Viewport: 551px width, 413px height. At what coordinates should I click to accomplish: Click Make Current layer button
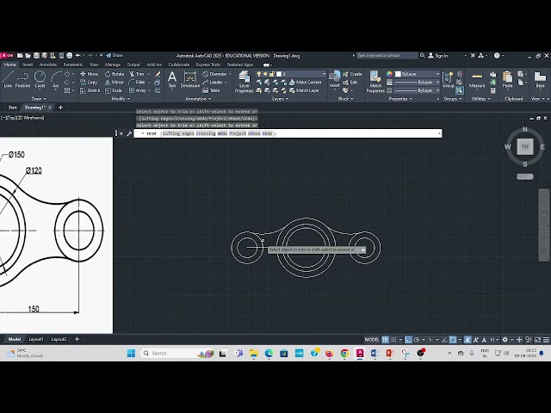[306, 83]
